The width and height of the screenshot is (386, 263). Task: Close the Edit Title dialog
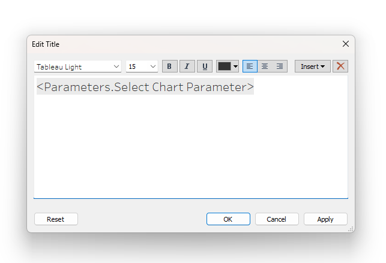pyautogui.click(x=346, y=44)
